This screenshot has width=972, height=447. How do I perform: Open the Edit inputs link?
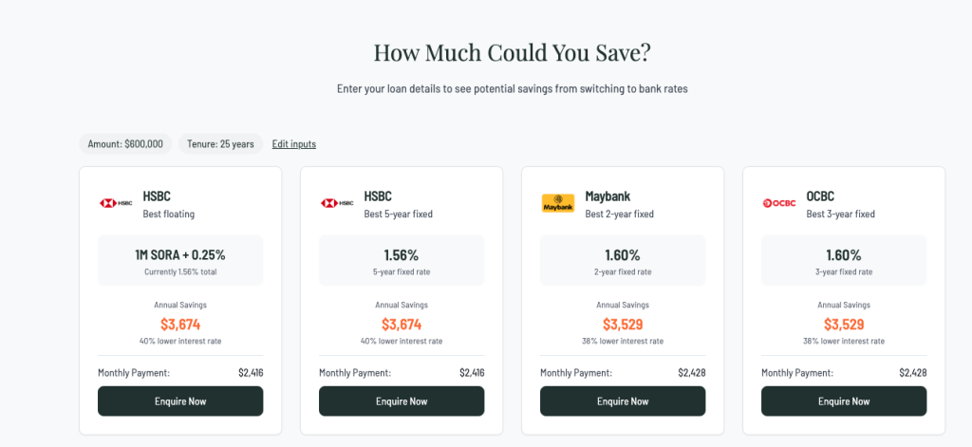(293, 144)
